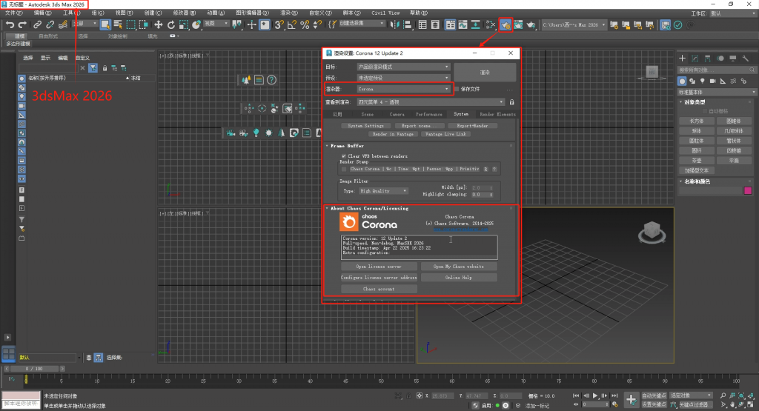Screen dimensions: 759x411
Task: Click the magenta object color swatch
Action: 748,190
